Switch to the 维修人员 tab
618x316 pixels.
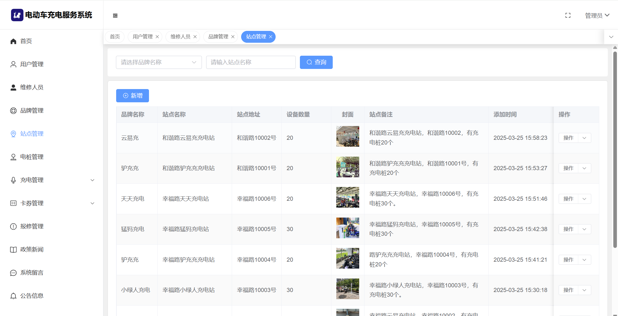pos(180,37)
